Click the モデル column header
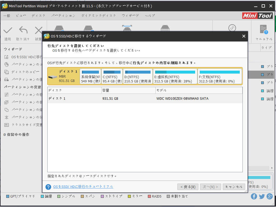 199,90
